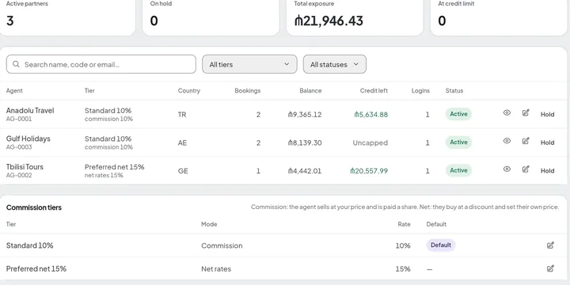Click the ₼8,139.30 balance value
This screenshot has height=285, width=570.
point(305,142)
